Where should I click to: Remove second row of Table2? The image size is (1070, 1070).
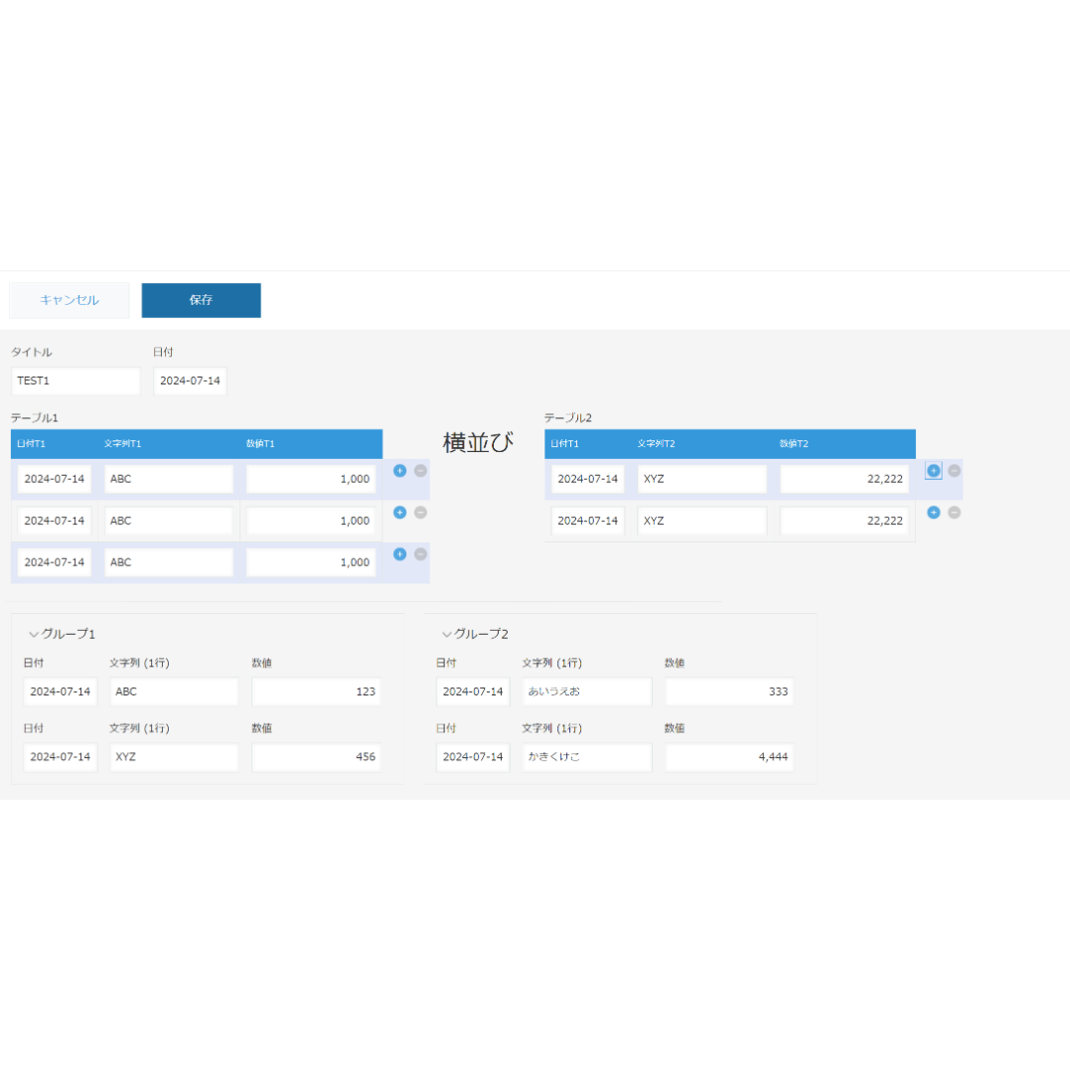[x=954, y=512]
